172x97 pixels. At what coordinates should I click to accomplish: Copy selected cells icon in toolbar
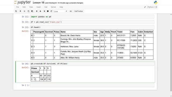(28, 11)
